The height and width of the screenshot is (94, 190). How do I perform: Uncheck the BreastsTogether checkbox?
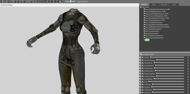coord(143,74)
